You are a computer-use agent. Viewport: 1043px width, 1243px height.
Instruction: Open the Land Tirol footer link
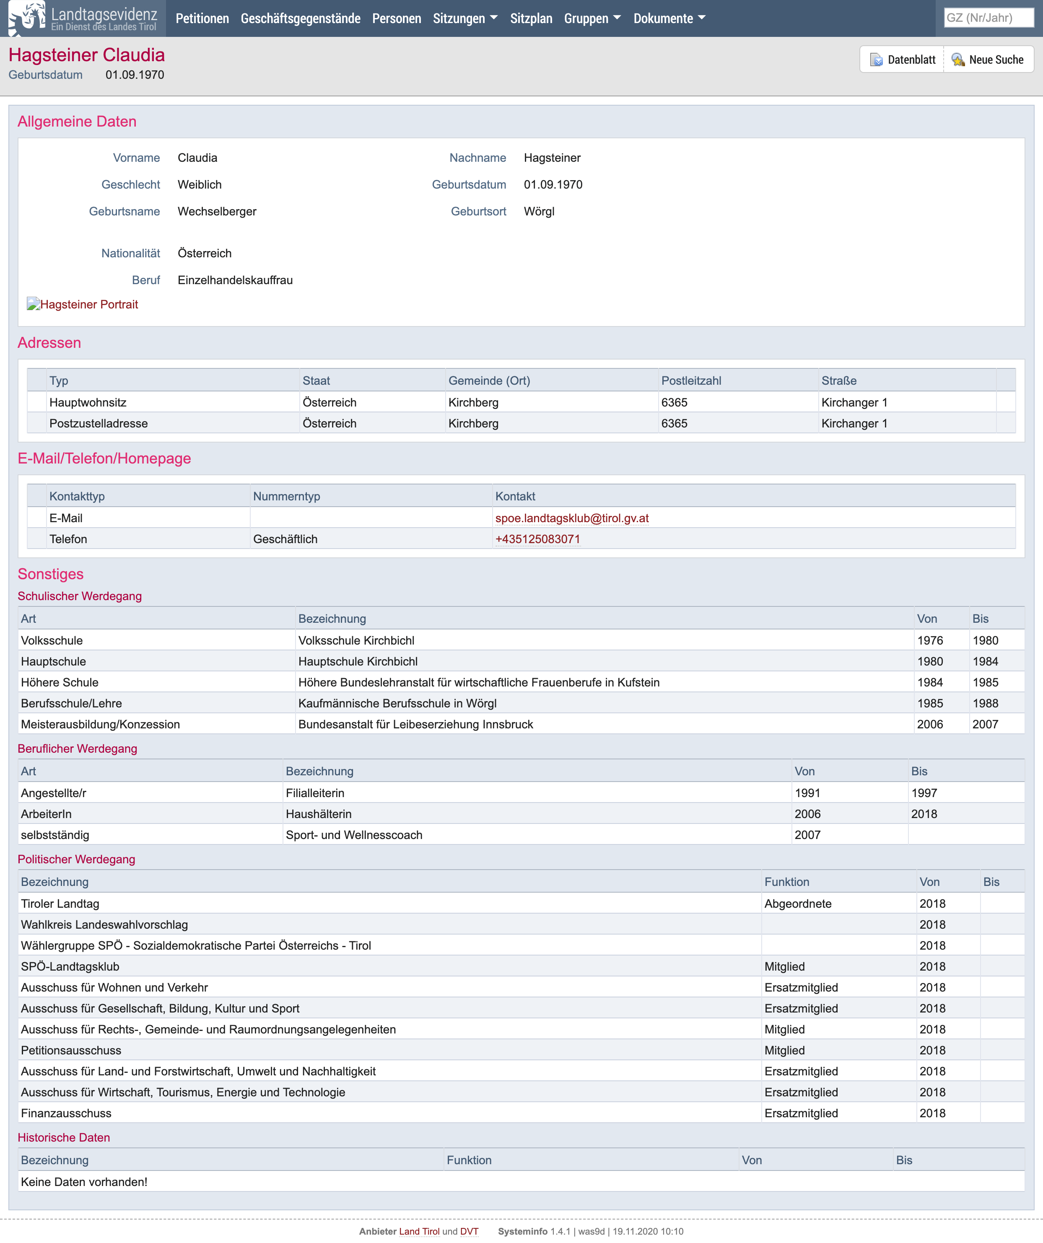(x=419, y=1231)
